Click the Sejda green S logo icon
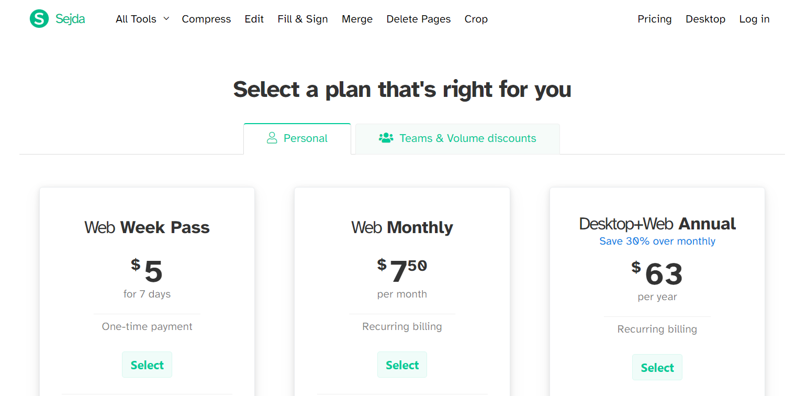The height and width of the screenshot is (396, 807). click(39, 19)
